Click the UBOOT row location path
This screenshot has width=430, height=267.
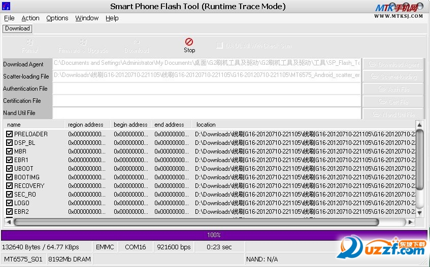click(x=305, y=169)
